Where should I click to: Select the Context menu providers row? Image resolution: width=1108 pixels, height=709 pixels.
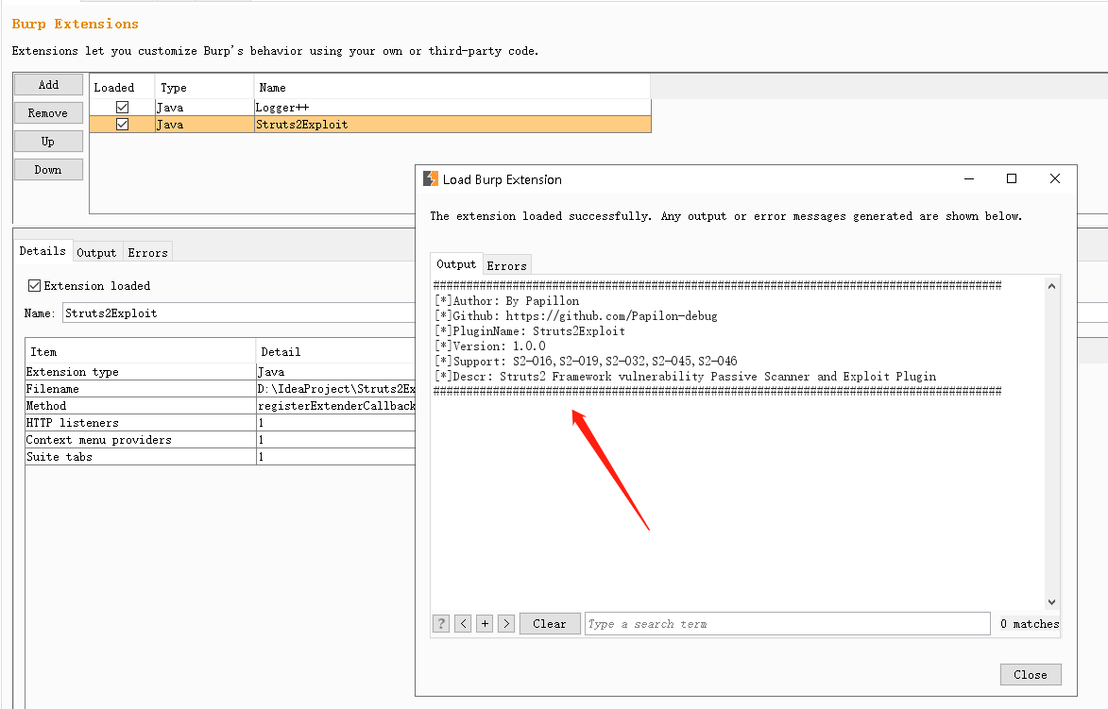[x=220, y=439]
